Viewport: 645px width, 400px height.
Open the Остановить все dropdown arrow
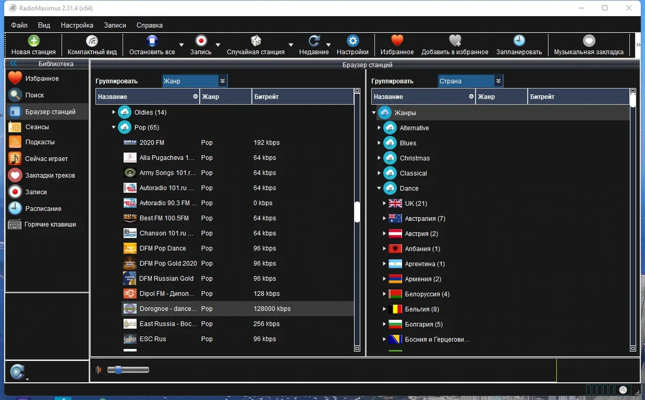click(x=181, y=45)
